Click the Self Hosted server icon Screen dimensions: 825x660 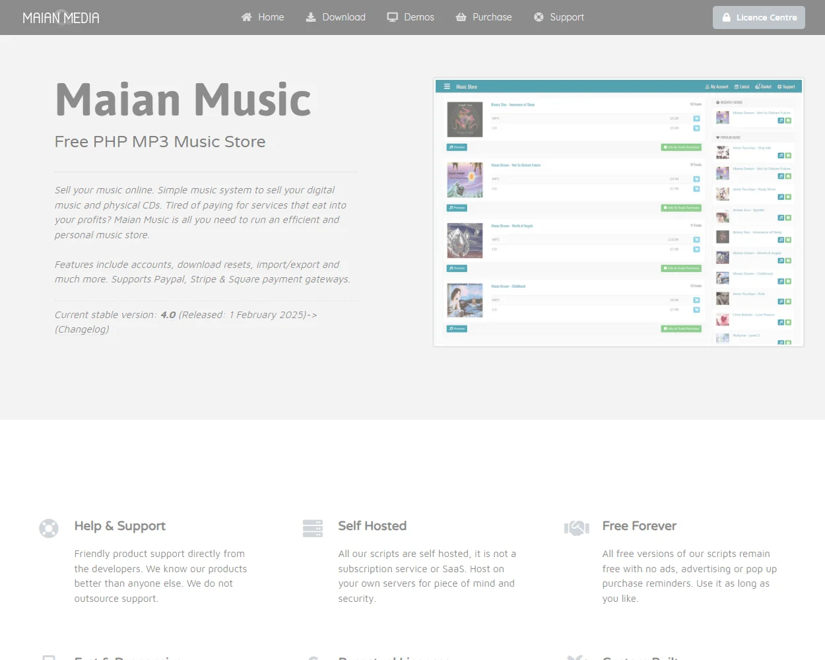pos(313,529)
